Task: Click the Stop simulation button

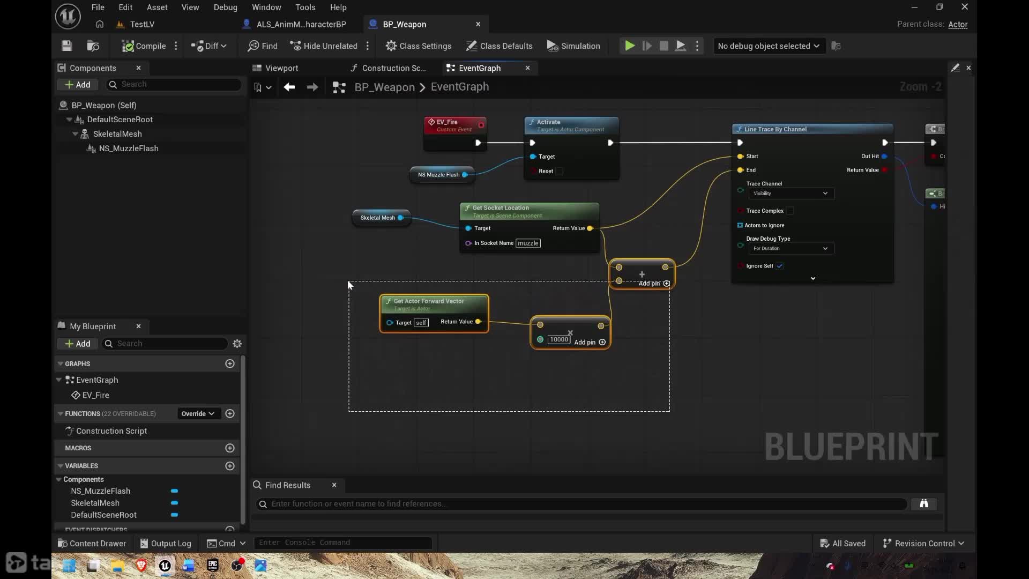Action: coord(663,46)
